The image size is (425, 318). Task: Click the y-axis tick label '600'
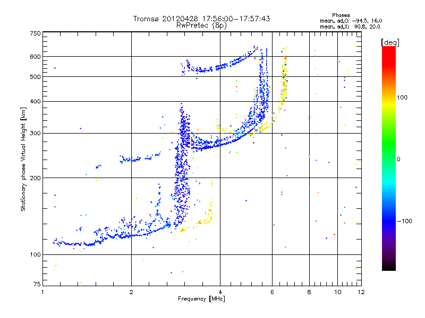click(35, 57)
